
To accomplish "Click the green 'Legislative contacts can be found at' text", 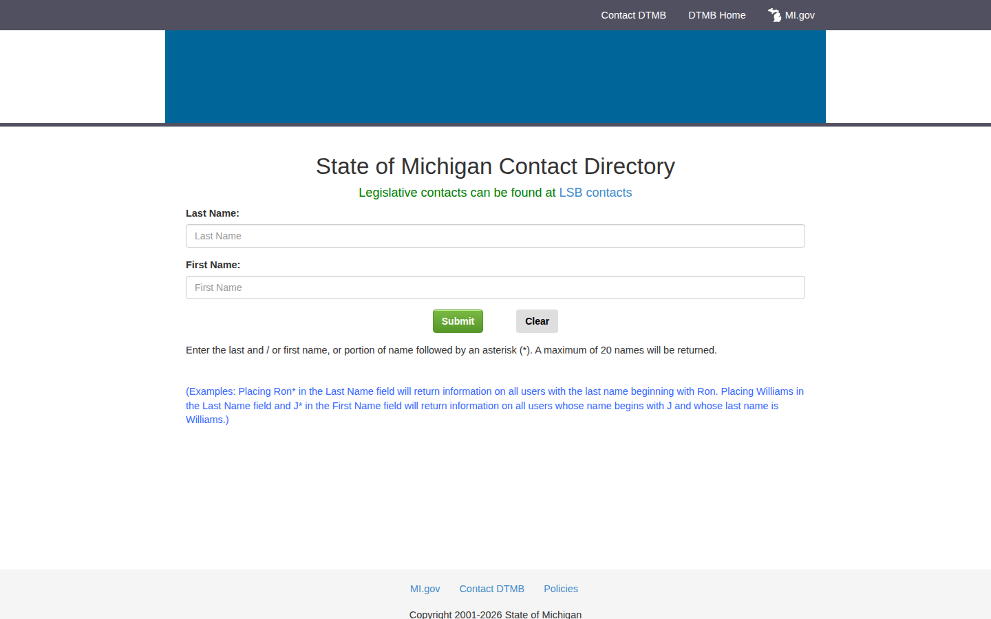I will 457,193.
